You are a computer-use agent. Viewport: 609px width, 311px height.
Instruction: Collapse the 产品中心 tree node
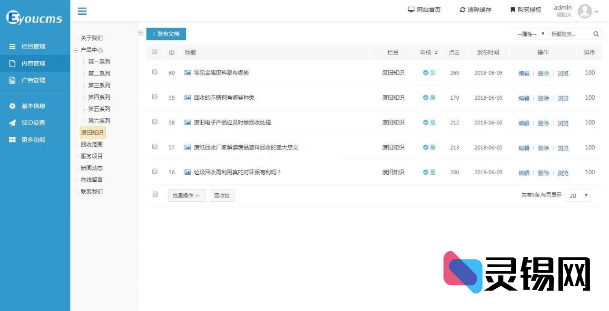tap(77, 49)
